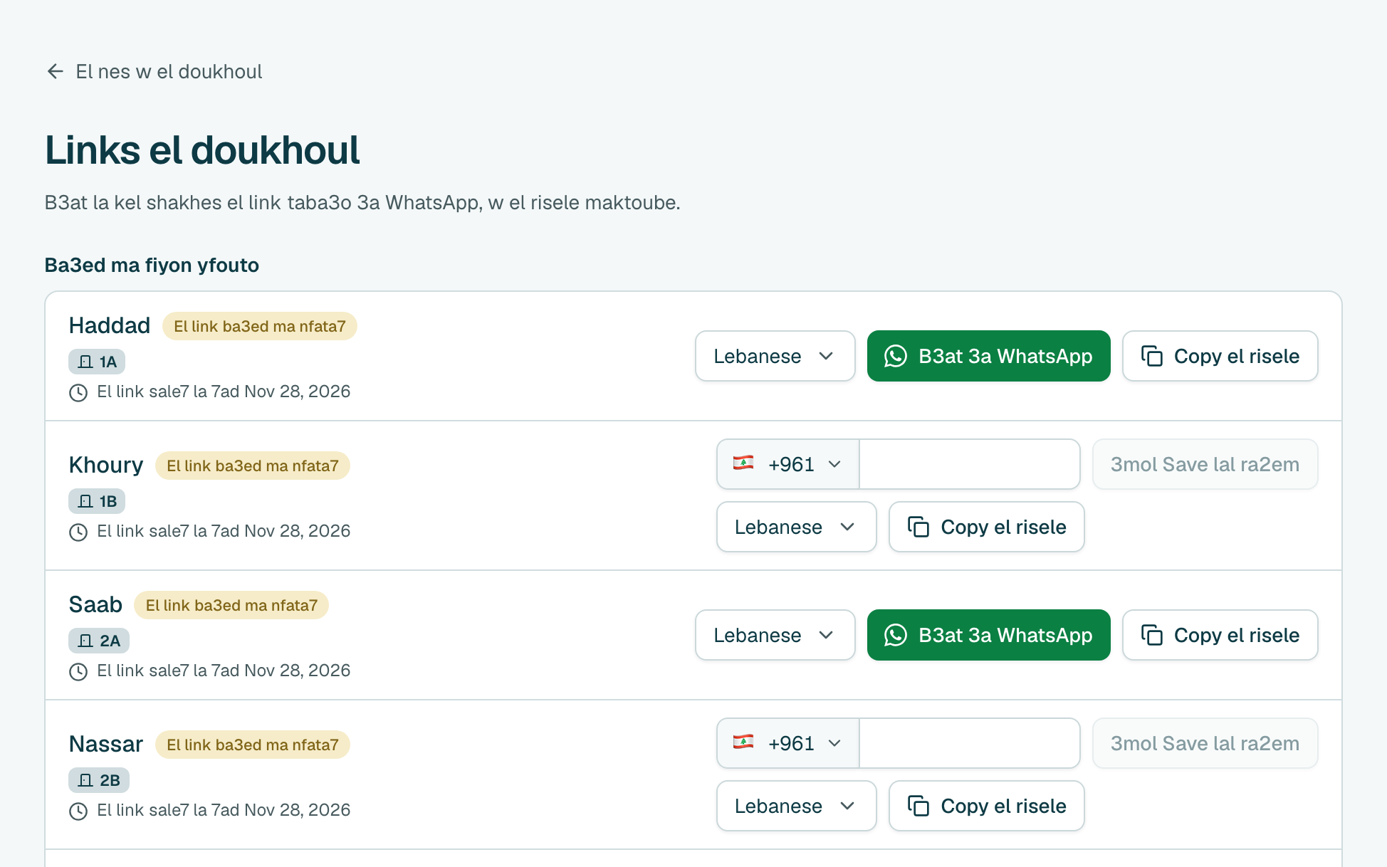
Task: Open the +961 country code selector for Nassar
Action: click(788, 743)
